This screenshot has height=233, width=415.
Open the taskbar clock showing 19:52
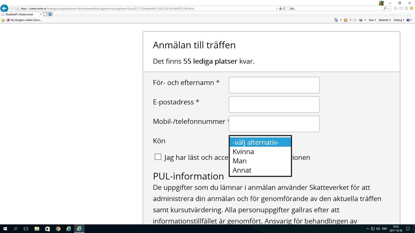[396, 229]
